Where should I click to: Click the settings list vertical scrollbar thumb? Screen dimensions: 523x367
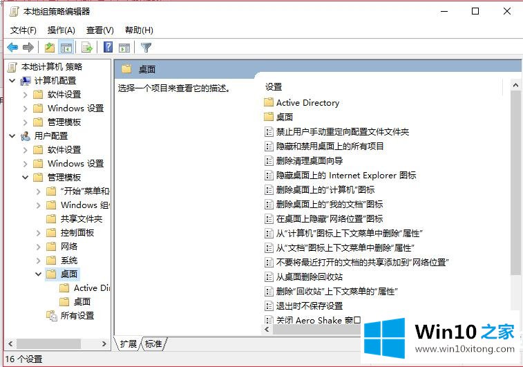pyautogui.click(x=515, y=184)
